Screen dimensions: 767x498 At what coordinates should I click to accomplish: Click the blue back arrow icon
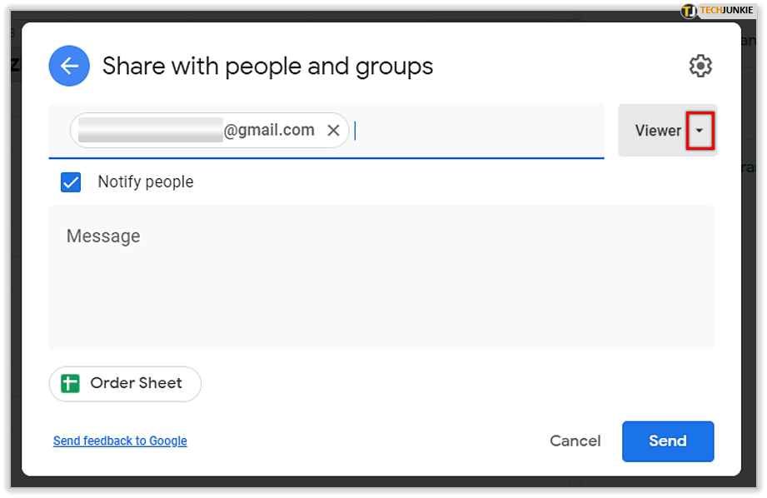click(69, 66)
